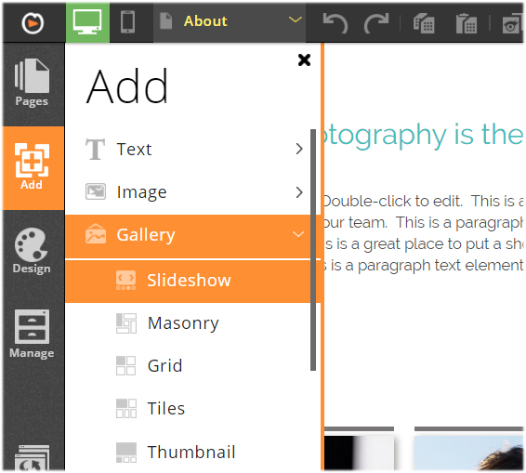Click the paste clipboard icon in toolbar
Screen dimensions: 526x473
(467, 23)
